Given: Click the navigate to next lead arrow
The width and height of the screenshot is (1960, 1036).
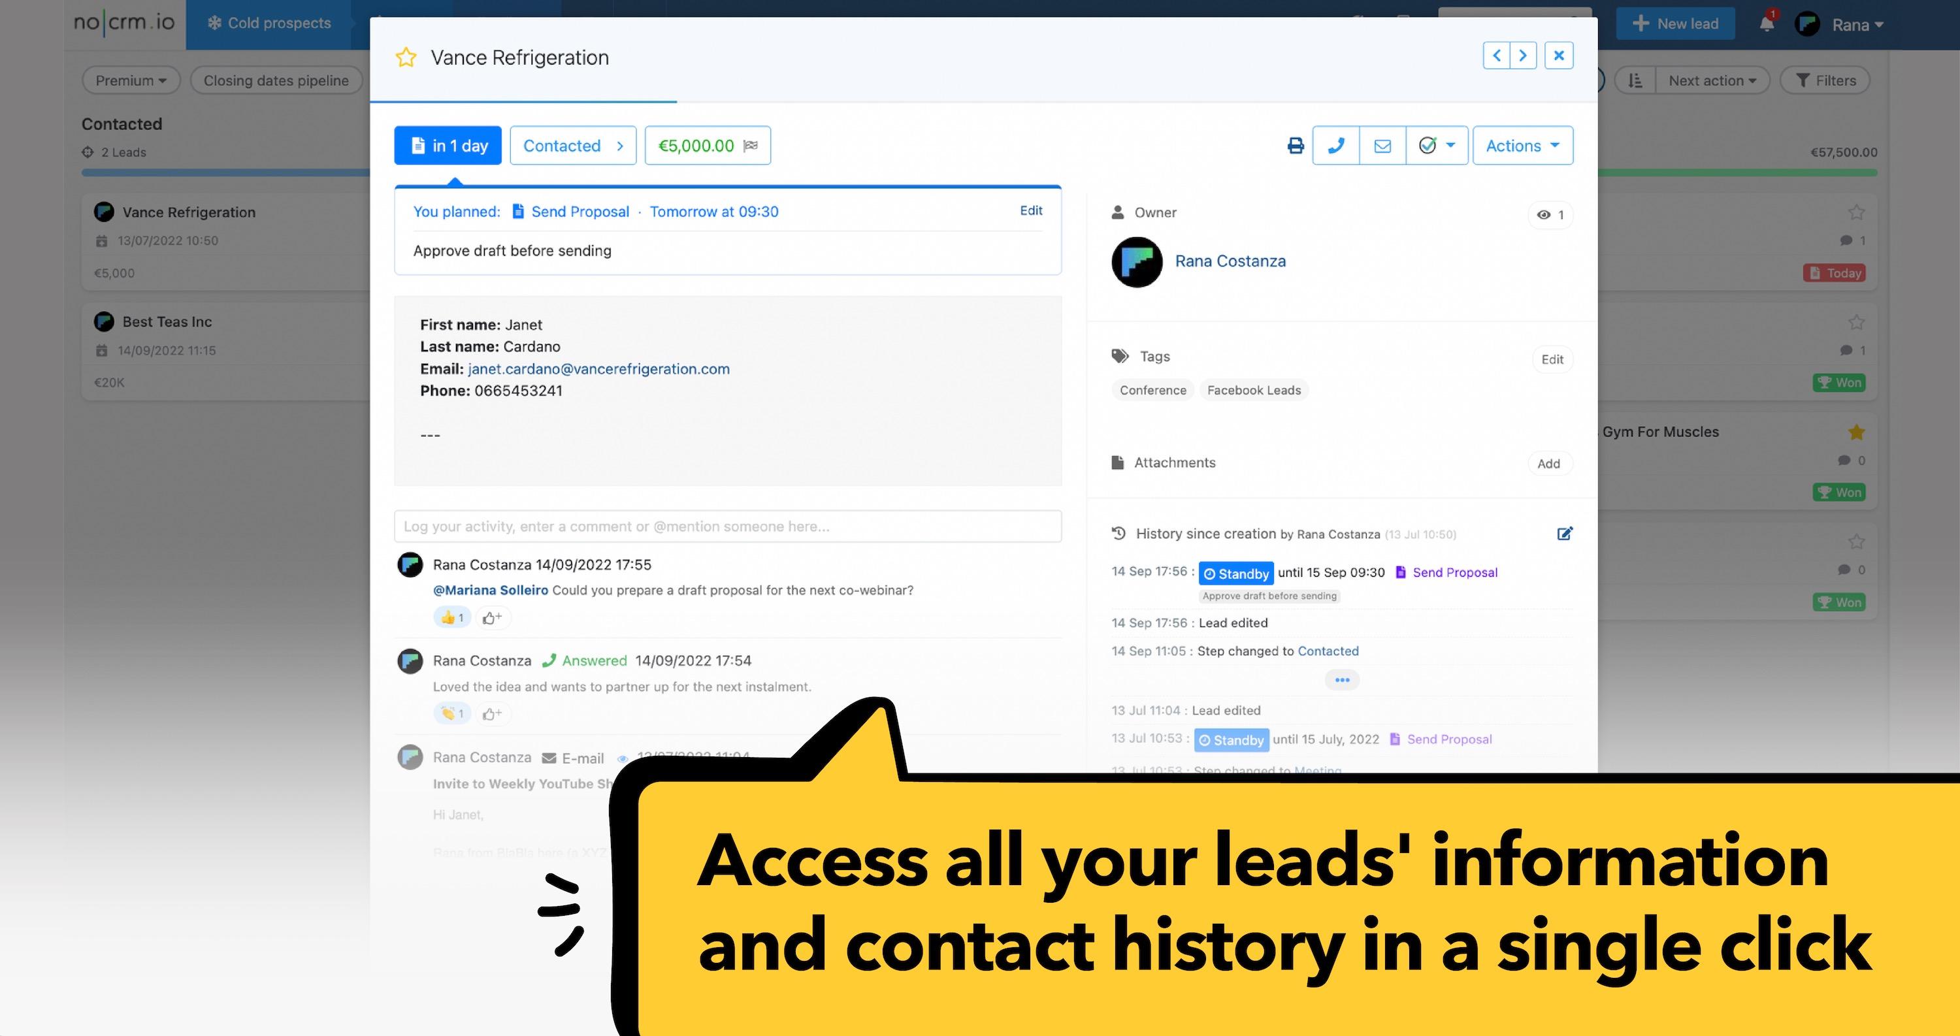Looking at the screenshot, I should 1523,54.
